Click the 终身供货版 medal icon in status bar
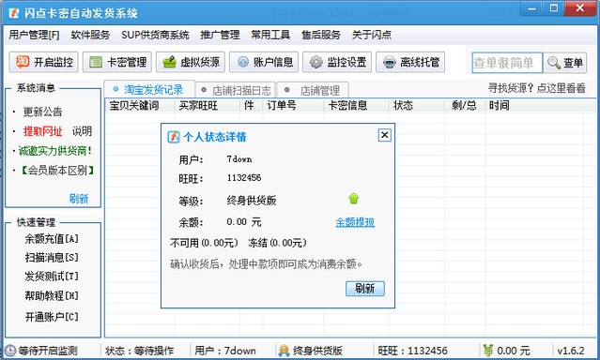Screen dimensions: 600x360 284,351
